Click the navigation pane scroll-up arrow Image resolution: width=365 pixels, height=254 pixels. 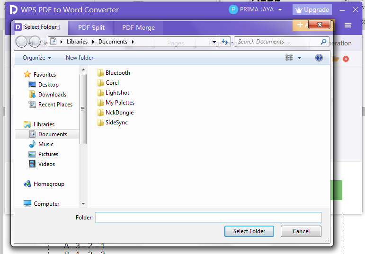(83, 70)
